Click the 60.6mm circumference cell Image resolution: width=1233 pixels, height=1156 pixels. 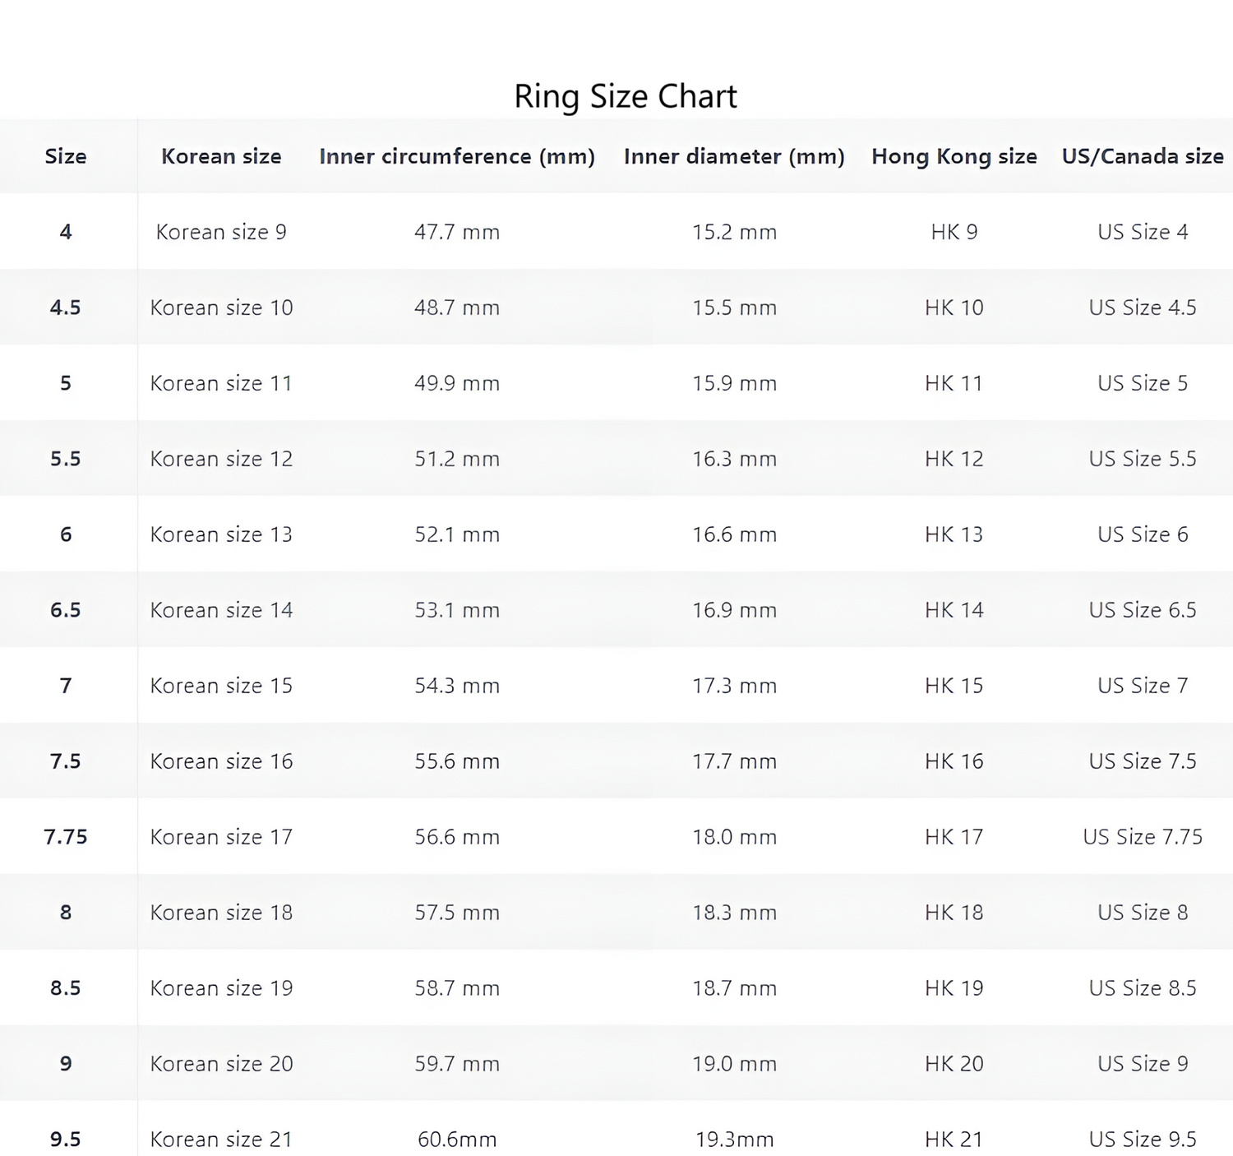tap(457, 1140)
